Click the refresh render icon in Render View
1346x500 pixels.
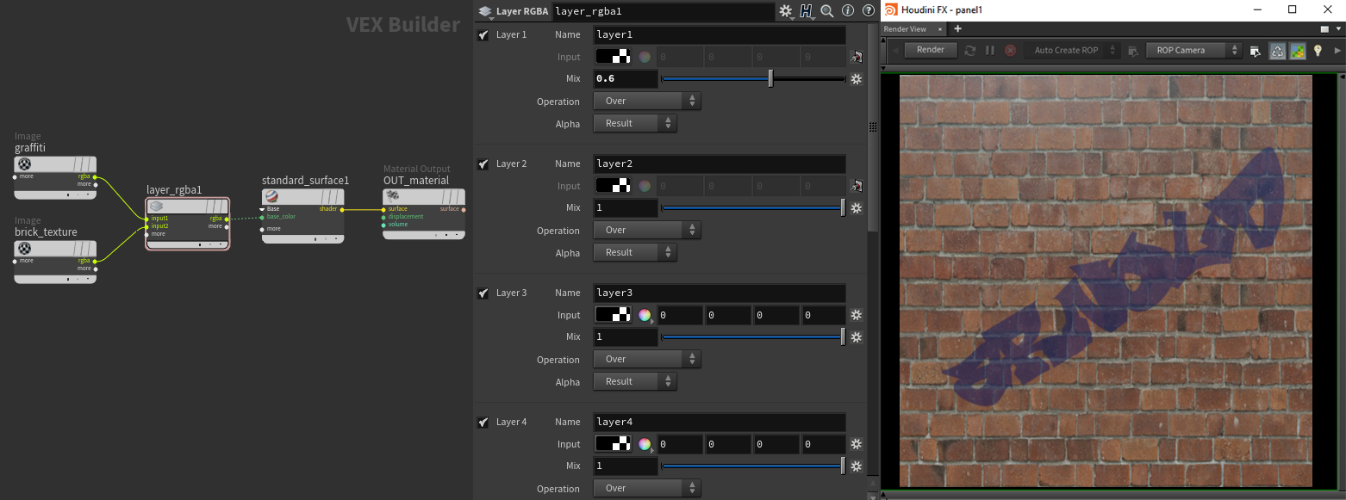(970, 51)
